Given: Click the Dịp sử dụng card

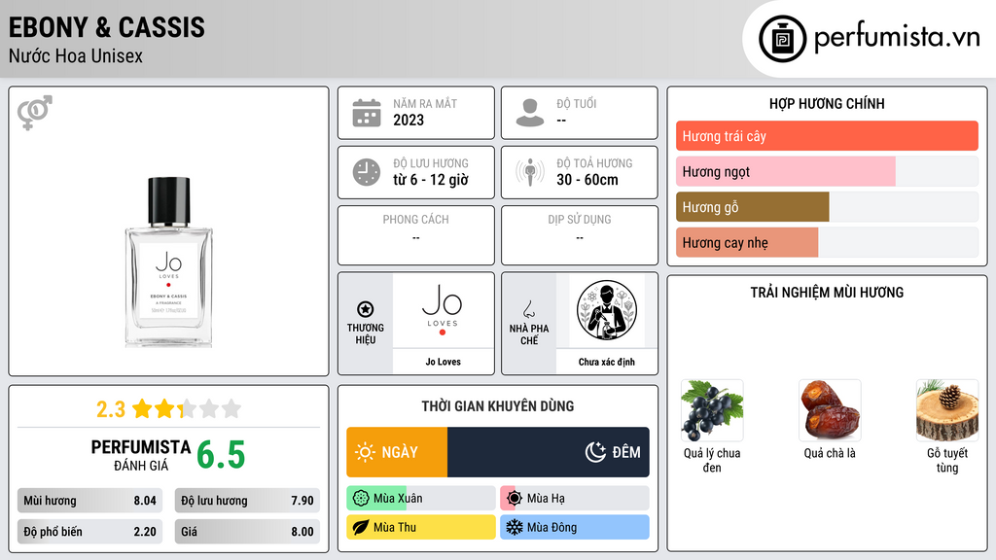Looking at the screenshot, I should tap(580, 235).
